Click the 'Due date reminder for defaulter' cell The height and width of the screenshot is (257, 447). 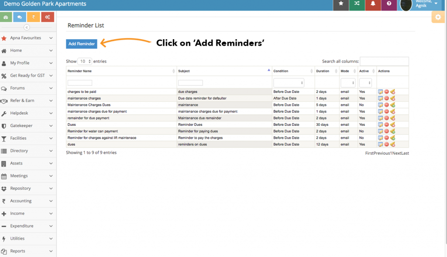click(x=224, y=98)
